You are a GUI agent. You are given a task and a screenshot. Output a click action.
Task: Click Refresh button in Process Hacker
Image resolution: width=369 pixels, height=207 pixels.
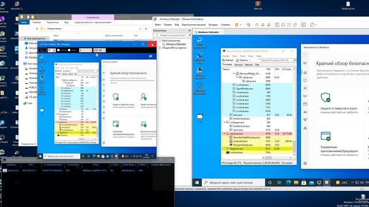228,60
